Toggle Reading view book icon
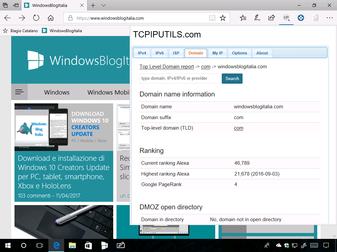337x252 pixels. pos(212,18)
